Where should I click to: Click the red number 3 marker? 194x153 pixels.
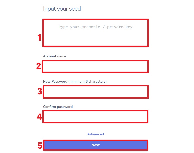point(40,91)
